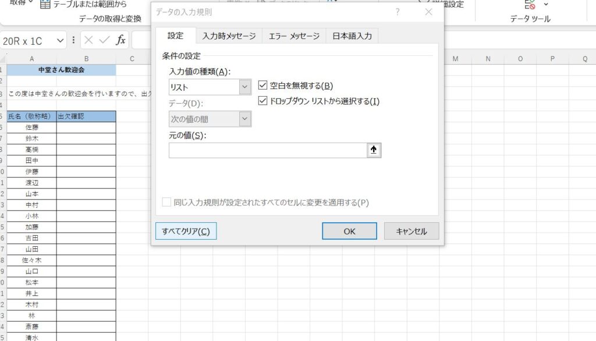Click the range selector arrow in 元の値 field
This screenshot has width=596, height=341.
[374, 150]
